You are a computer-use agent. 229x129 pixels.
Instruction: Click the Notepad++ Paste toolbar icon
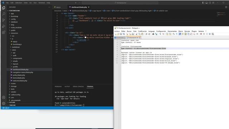[x=142, y=34]
